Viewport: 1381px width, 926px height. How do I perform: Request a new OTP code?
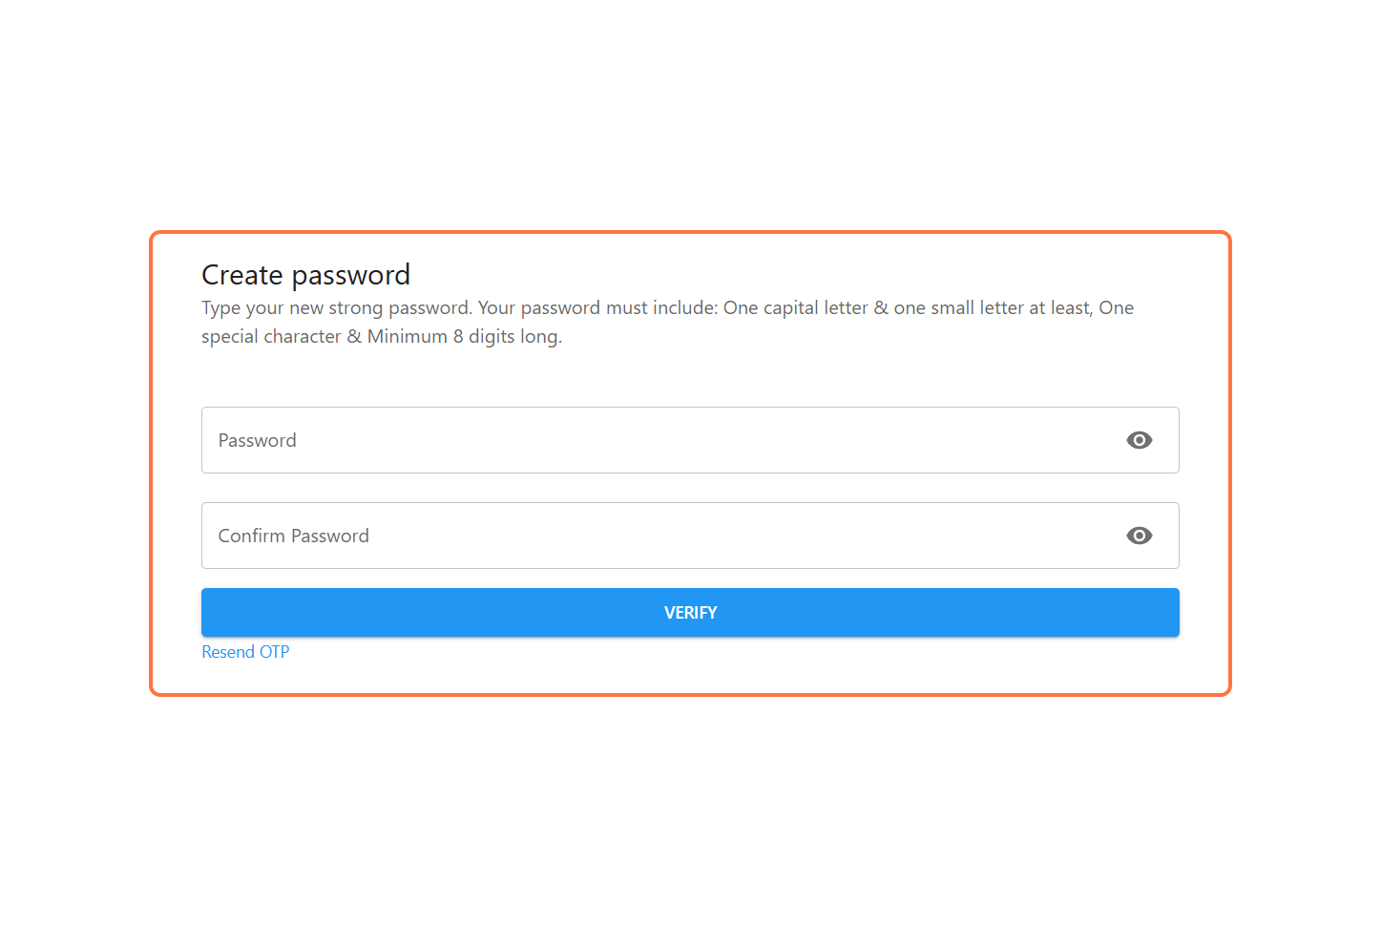click(x=245, y=652)
